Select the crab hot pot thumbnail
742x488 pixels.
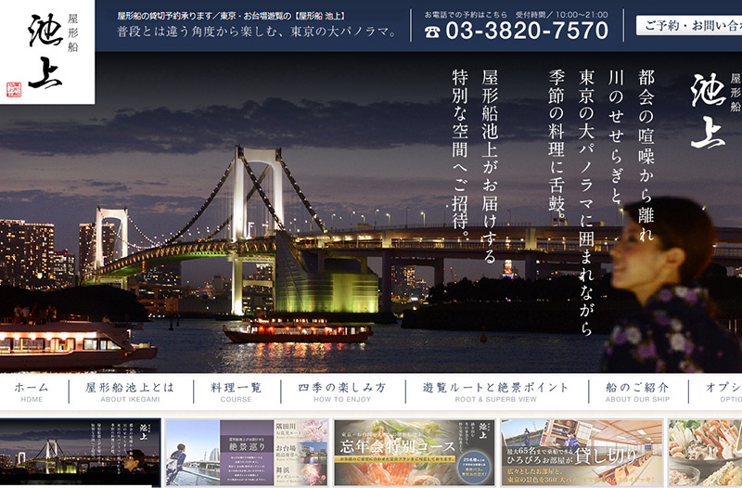point(705,452)
